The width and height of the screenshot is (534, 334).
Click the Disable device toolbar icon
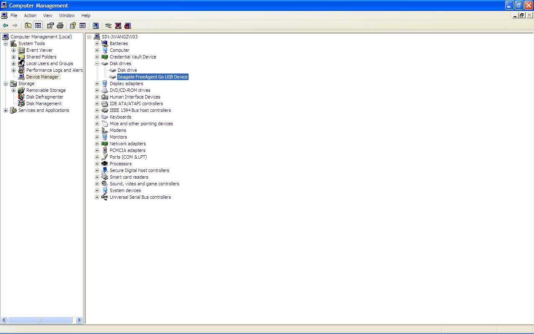[x=127, y=25]
